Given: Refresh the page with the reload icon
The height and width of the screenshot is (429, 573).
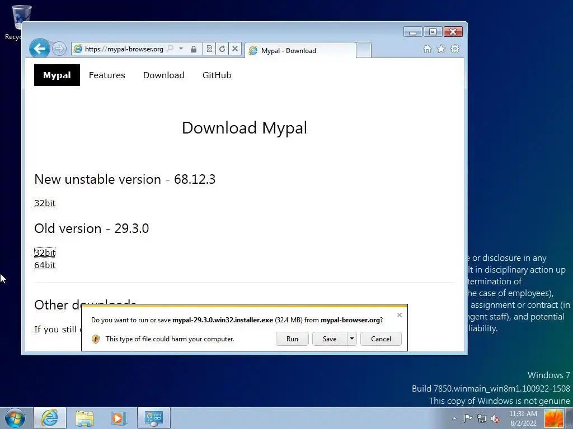Looking at the screenshot, I should pyautogui.click(x=222, y=49).
